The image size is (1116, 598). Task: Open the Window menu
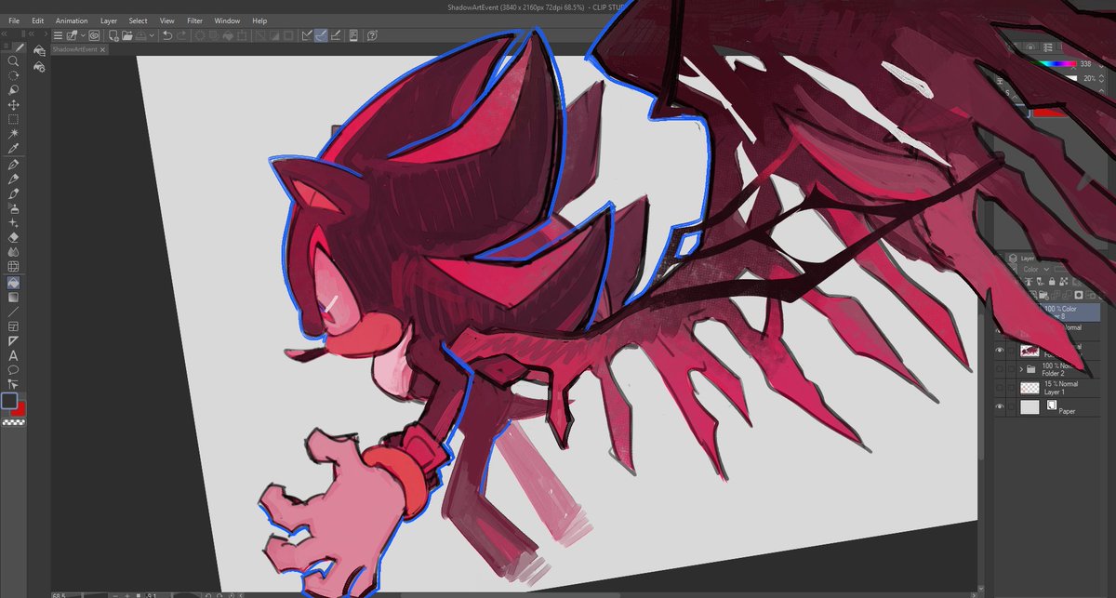point(227,20)
